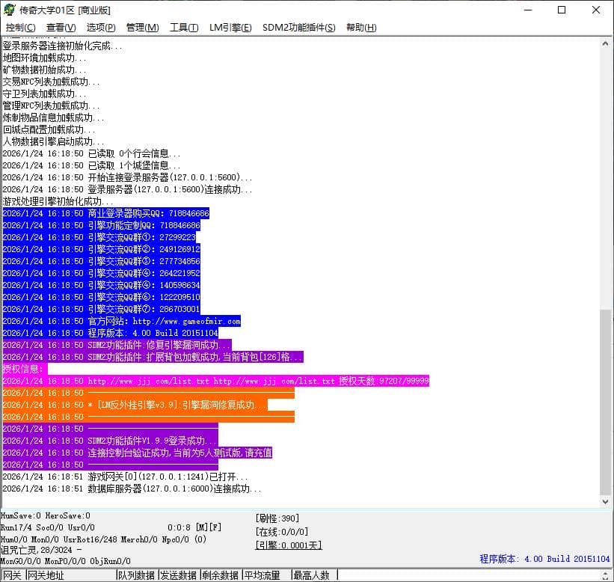Open the 选项(P) menu
Image resolution: width=614 pixels, height=582 pixels.
[x=101, y=28]
